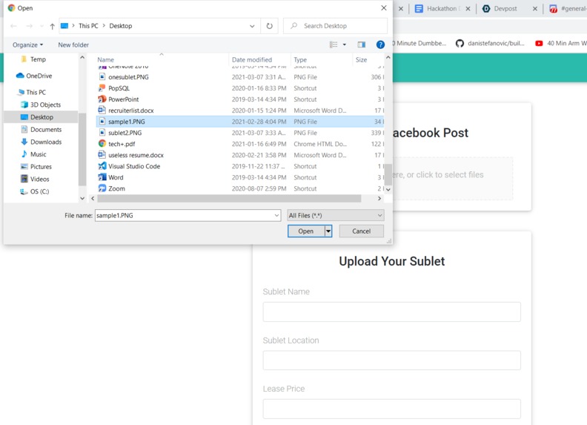Open view options dropdown arrow next to view icon
Screen dimensions: 587x425
(x=345, y=45)
